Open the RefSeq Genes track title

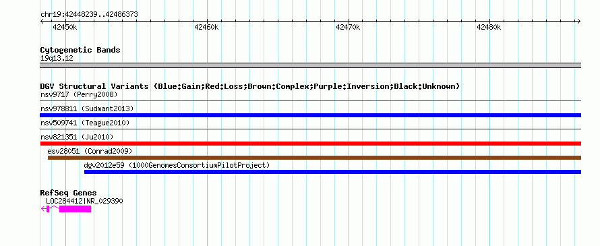pyautogui.click(x=69, y=193)
